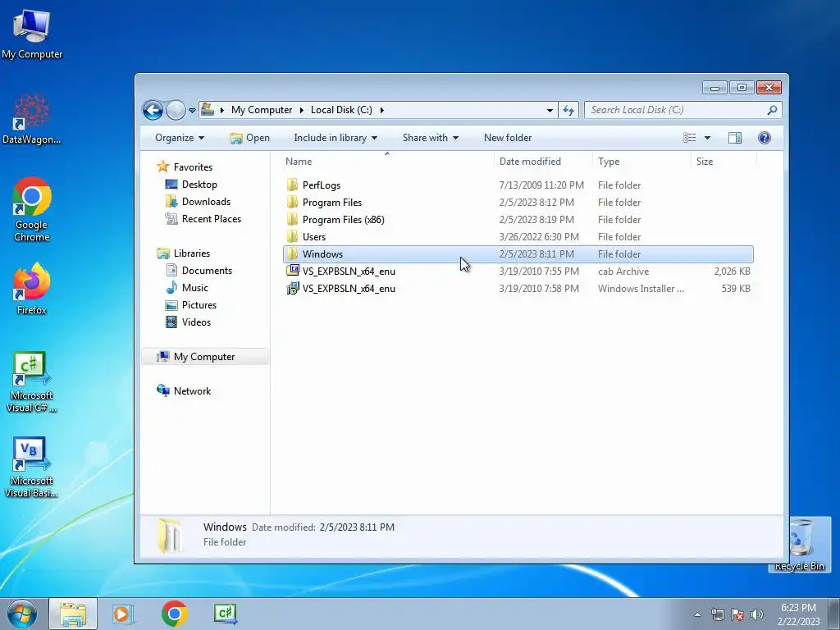Open the Organize menu
The width and height of the screenshot is (840, 630).
tap(180, 138)
